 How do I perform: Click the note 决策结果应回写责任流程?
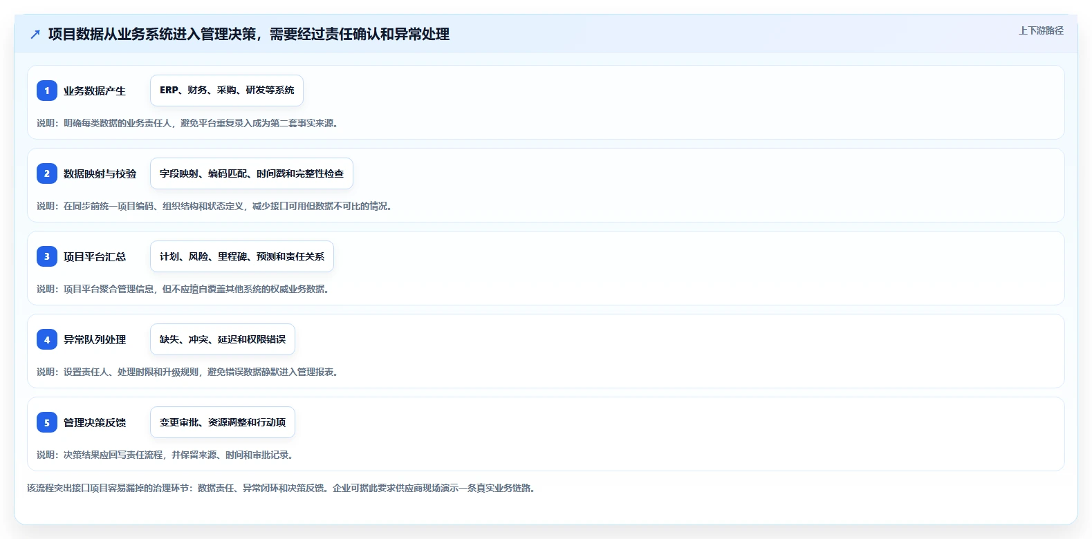(x=113, y=455)
